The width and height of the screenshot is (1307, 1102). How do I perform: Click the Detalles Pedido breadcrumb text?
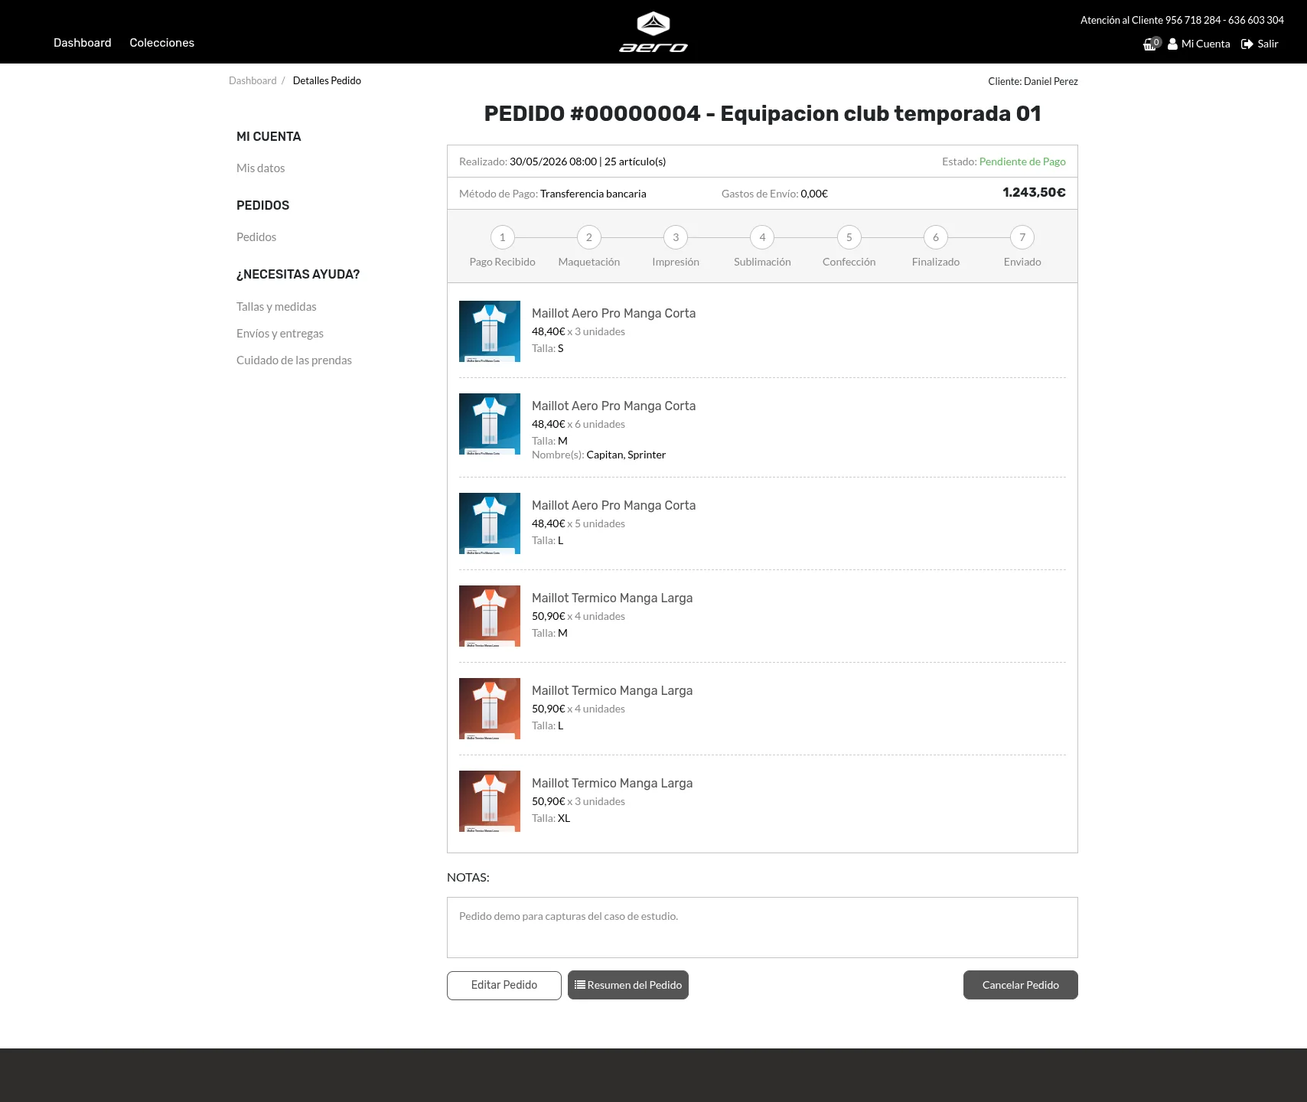327,80
